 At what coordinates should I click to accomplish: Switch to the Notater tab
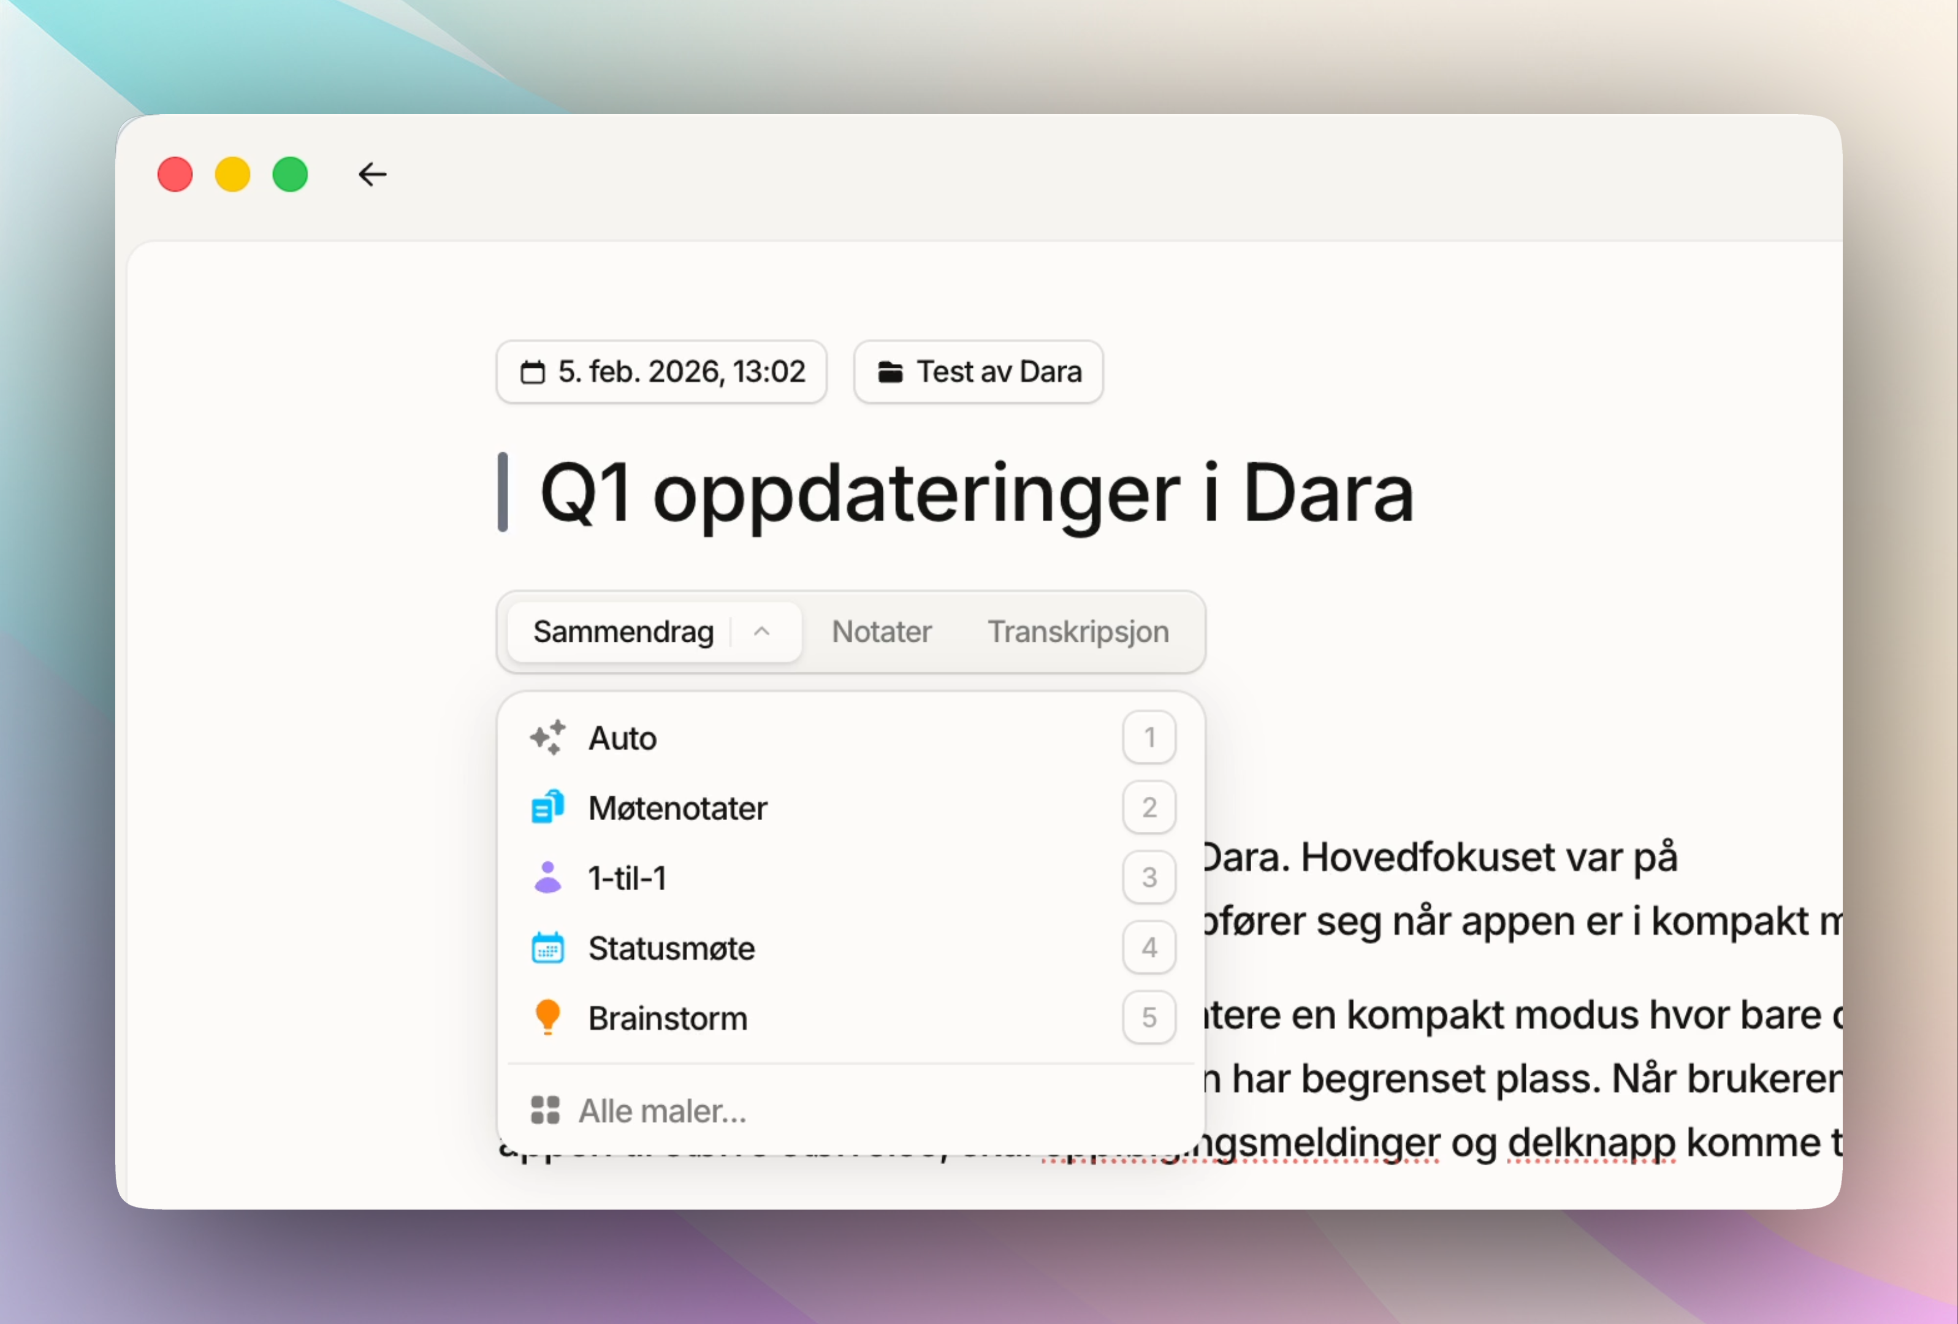(882, 631)
